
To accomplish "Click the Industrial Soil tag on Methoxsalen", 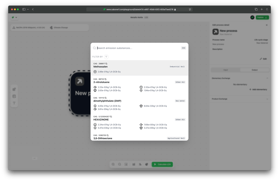I will pyautogui.click(x=177, y=67).
